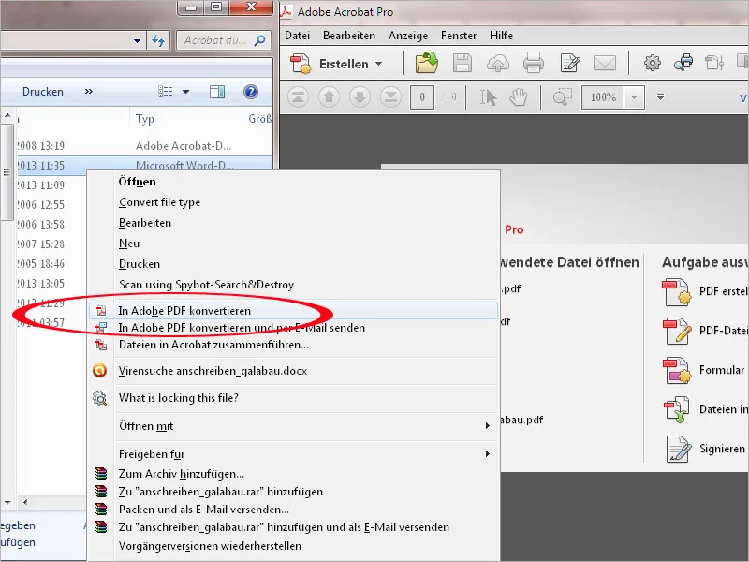Open the Bearbeiten menu in Acrobat
The height and width of the screenshot is (562, 749).
coord(349,36)
